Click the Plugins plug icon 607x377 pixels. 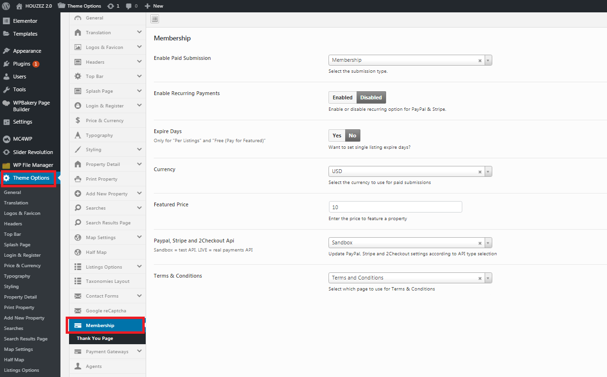pos(6,64)
